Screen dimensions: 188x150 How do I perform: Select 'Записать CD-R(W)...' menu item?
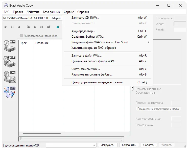[x=107, y=18]
